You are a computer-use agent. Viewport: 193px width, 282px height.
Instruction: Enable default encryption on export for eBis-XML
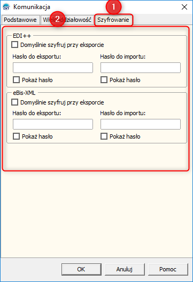pos(15,102)
